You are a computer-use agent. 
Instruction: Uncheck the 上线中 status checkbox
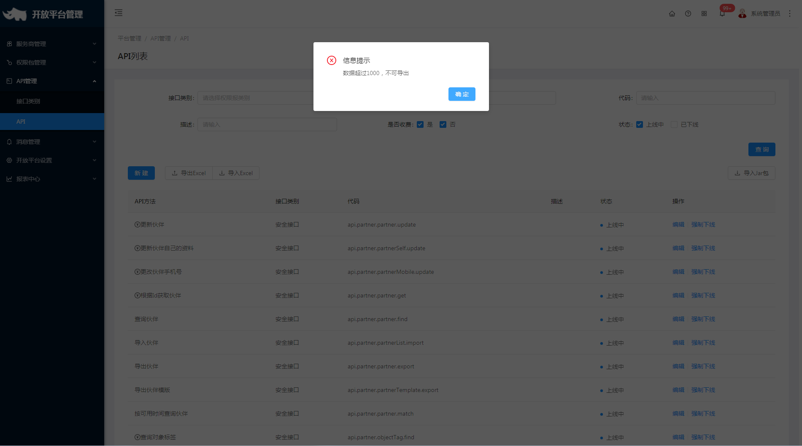click(640, 124)
